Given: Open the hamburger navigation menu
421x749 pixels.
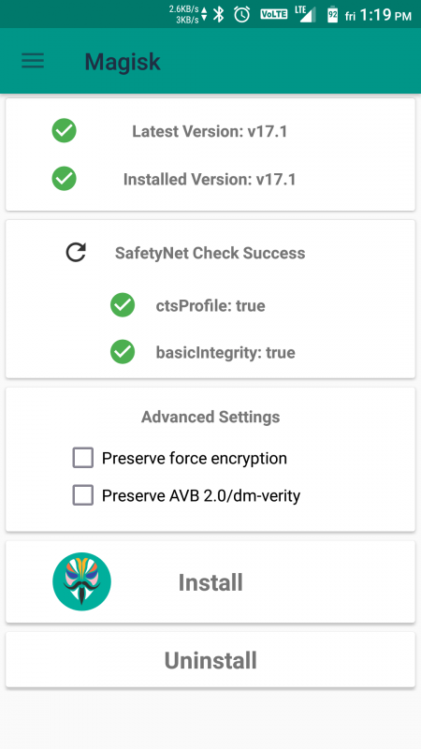Looking at the screenshot, I should [33, 61].
